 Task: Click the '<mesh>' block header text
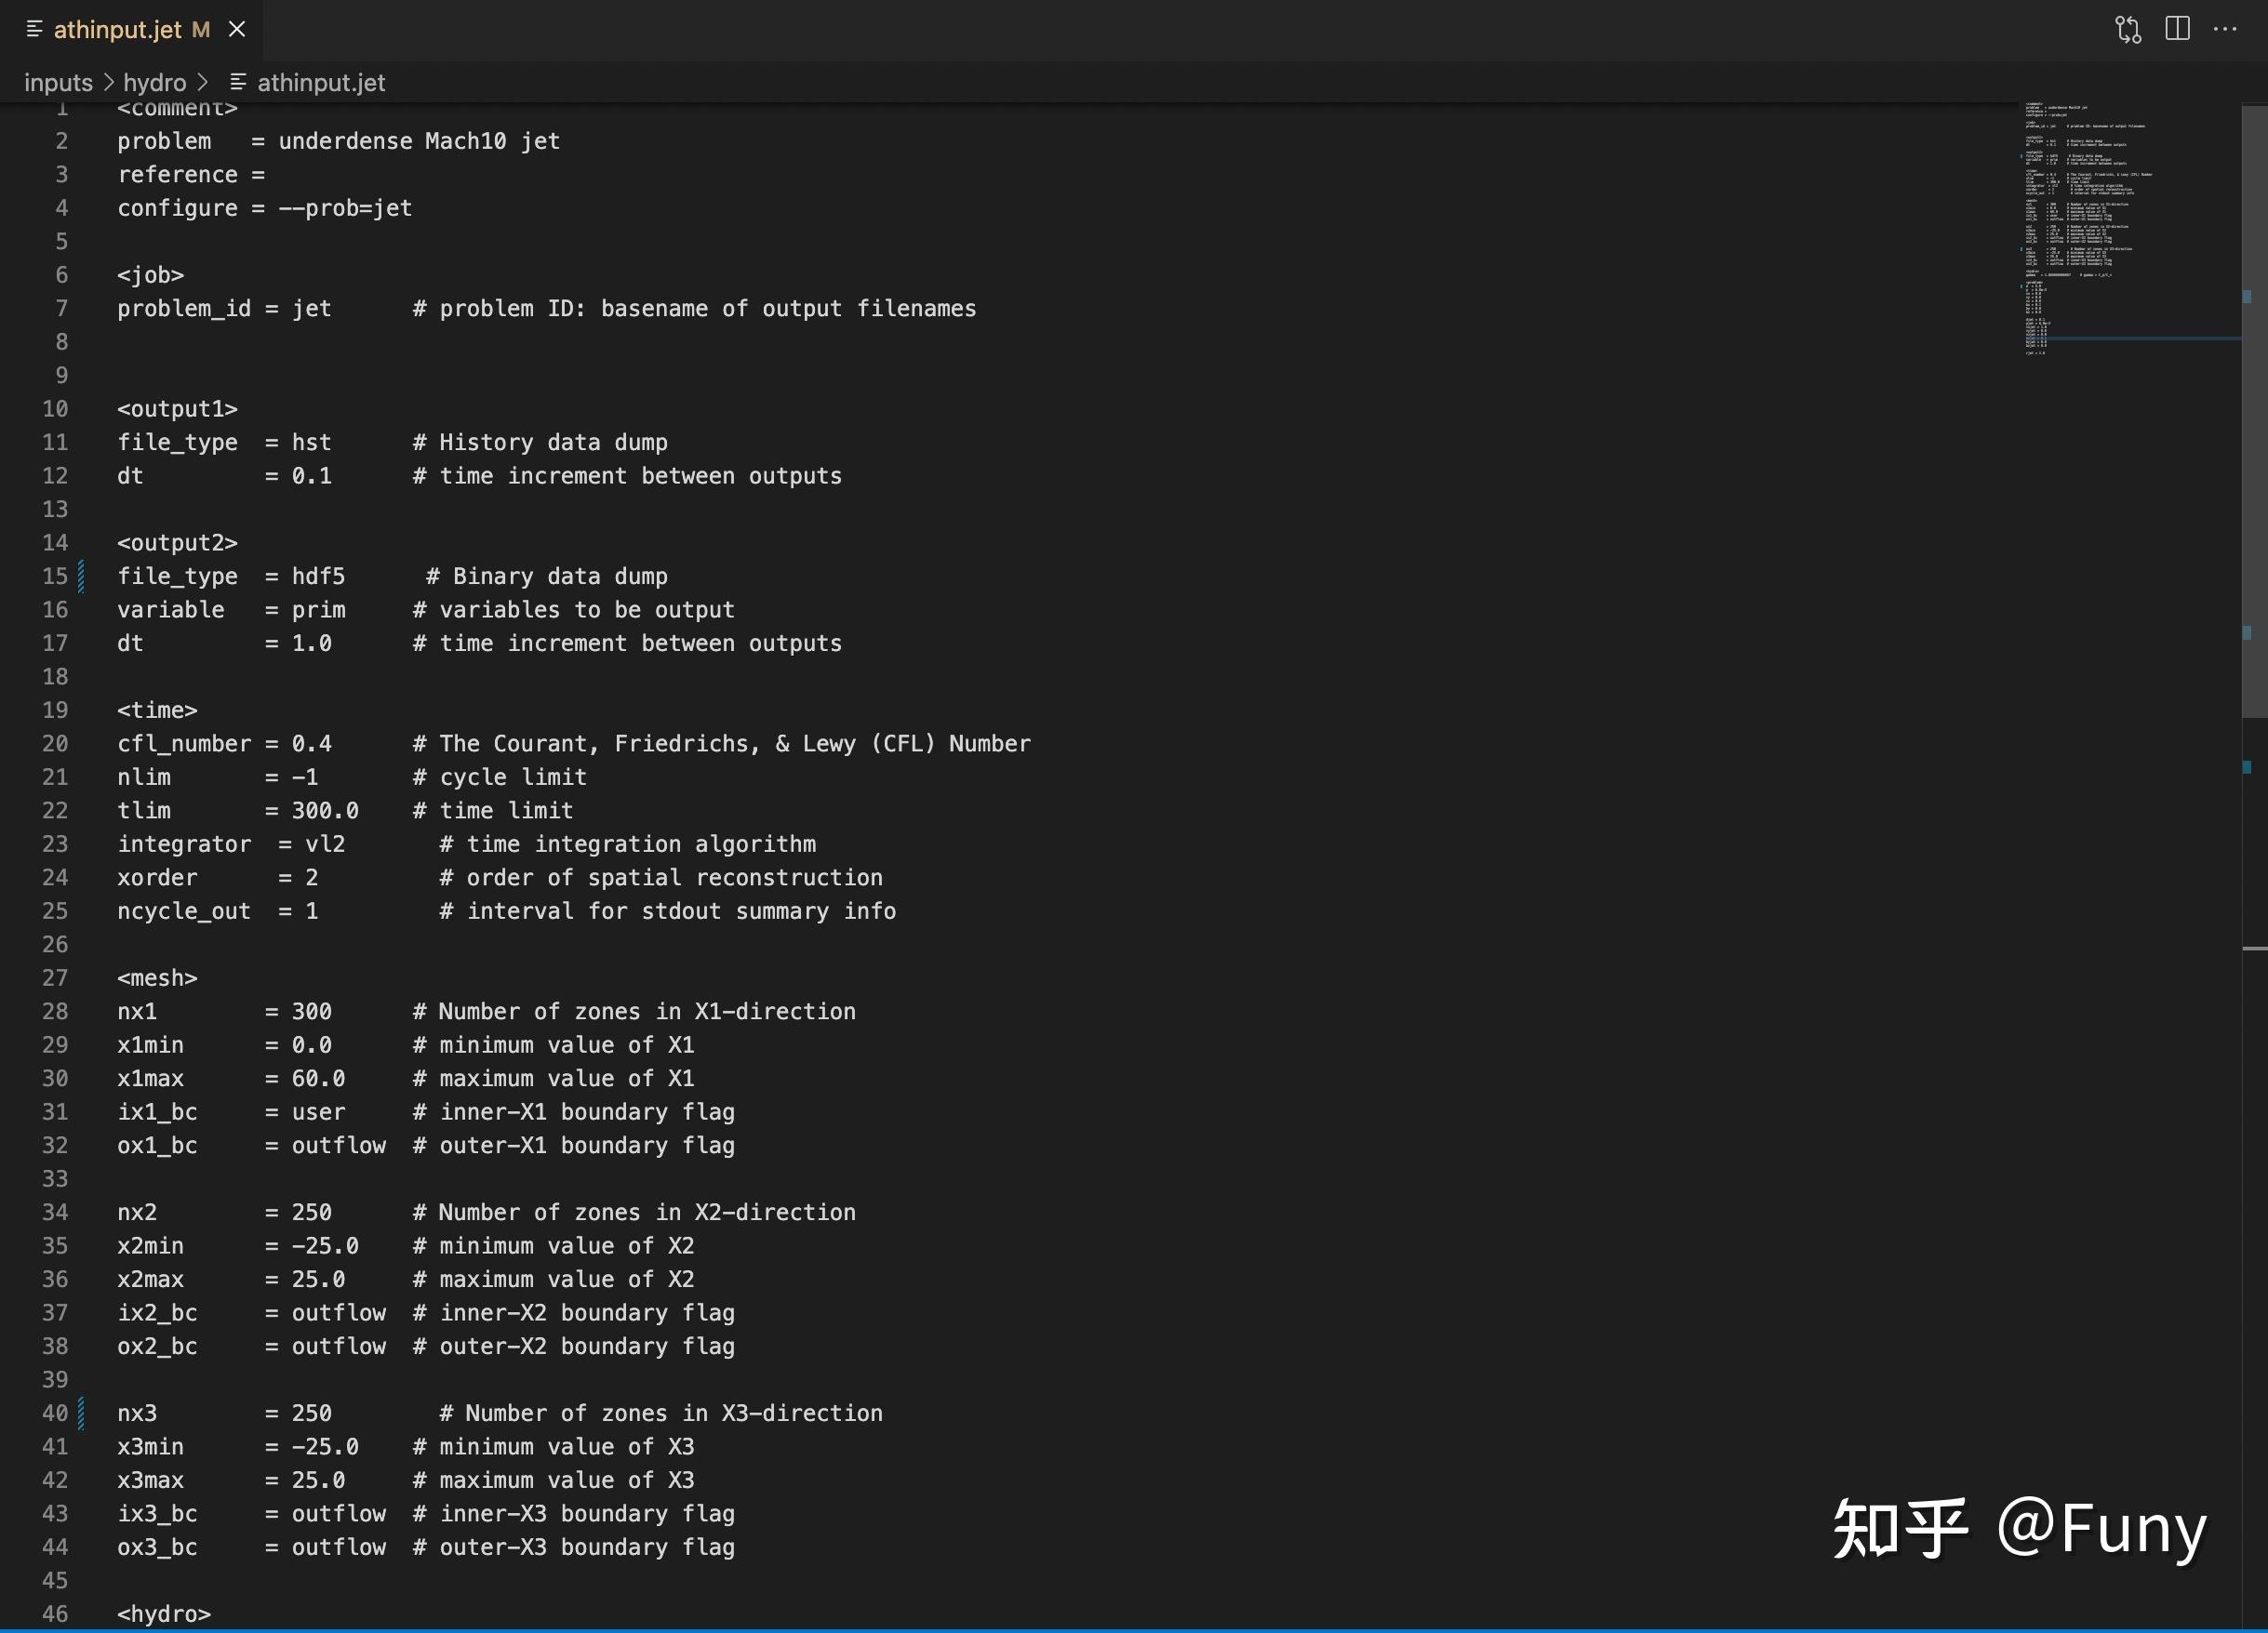[x=157, y=978]
